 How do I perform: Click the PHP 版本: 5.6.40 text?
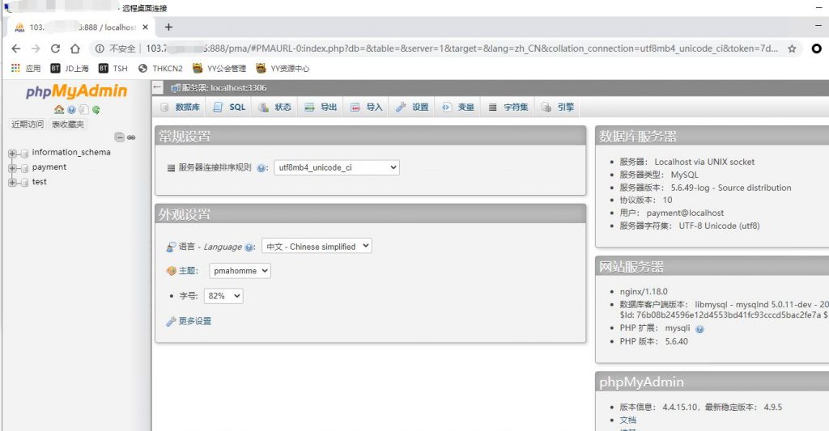(x=654, y=341)
